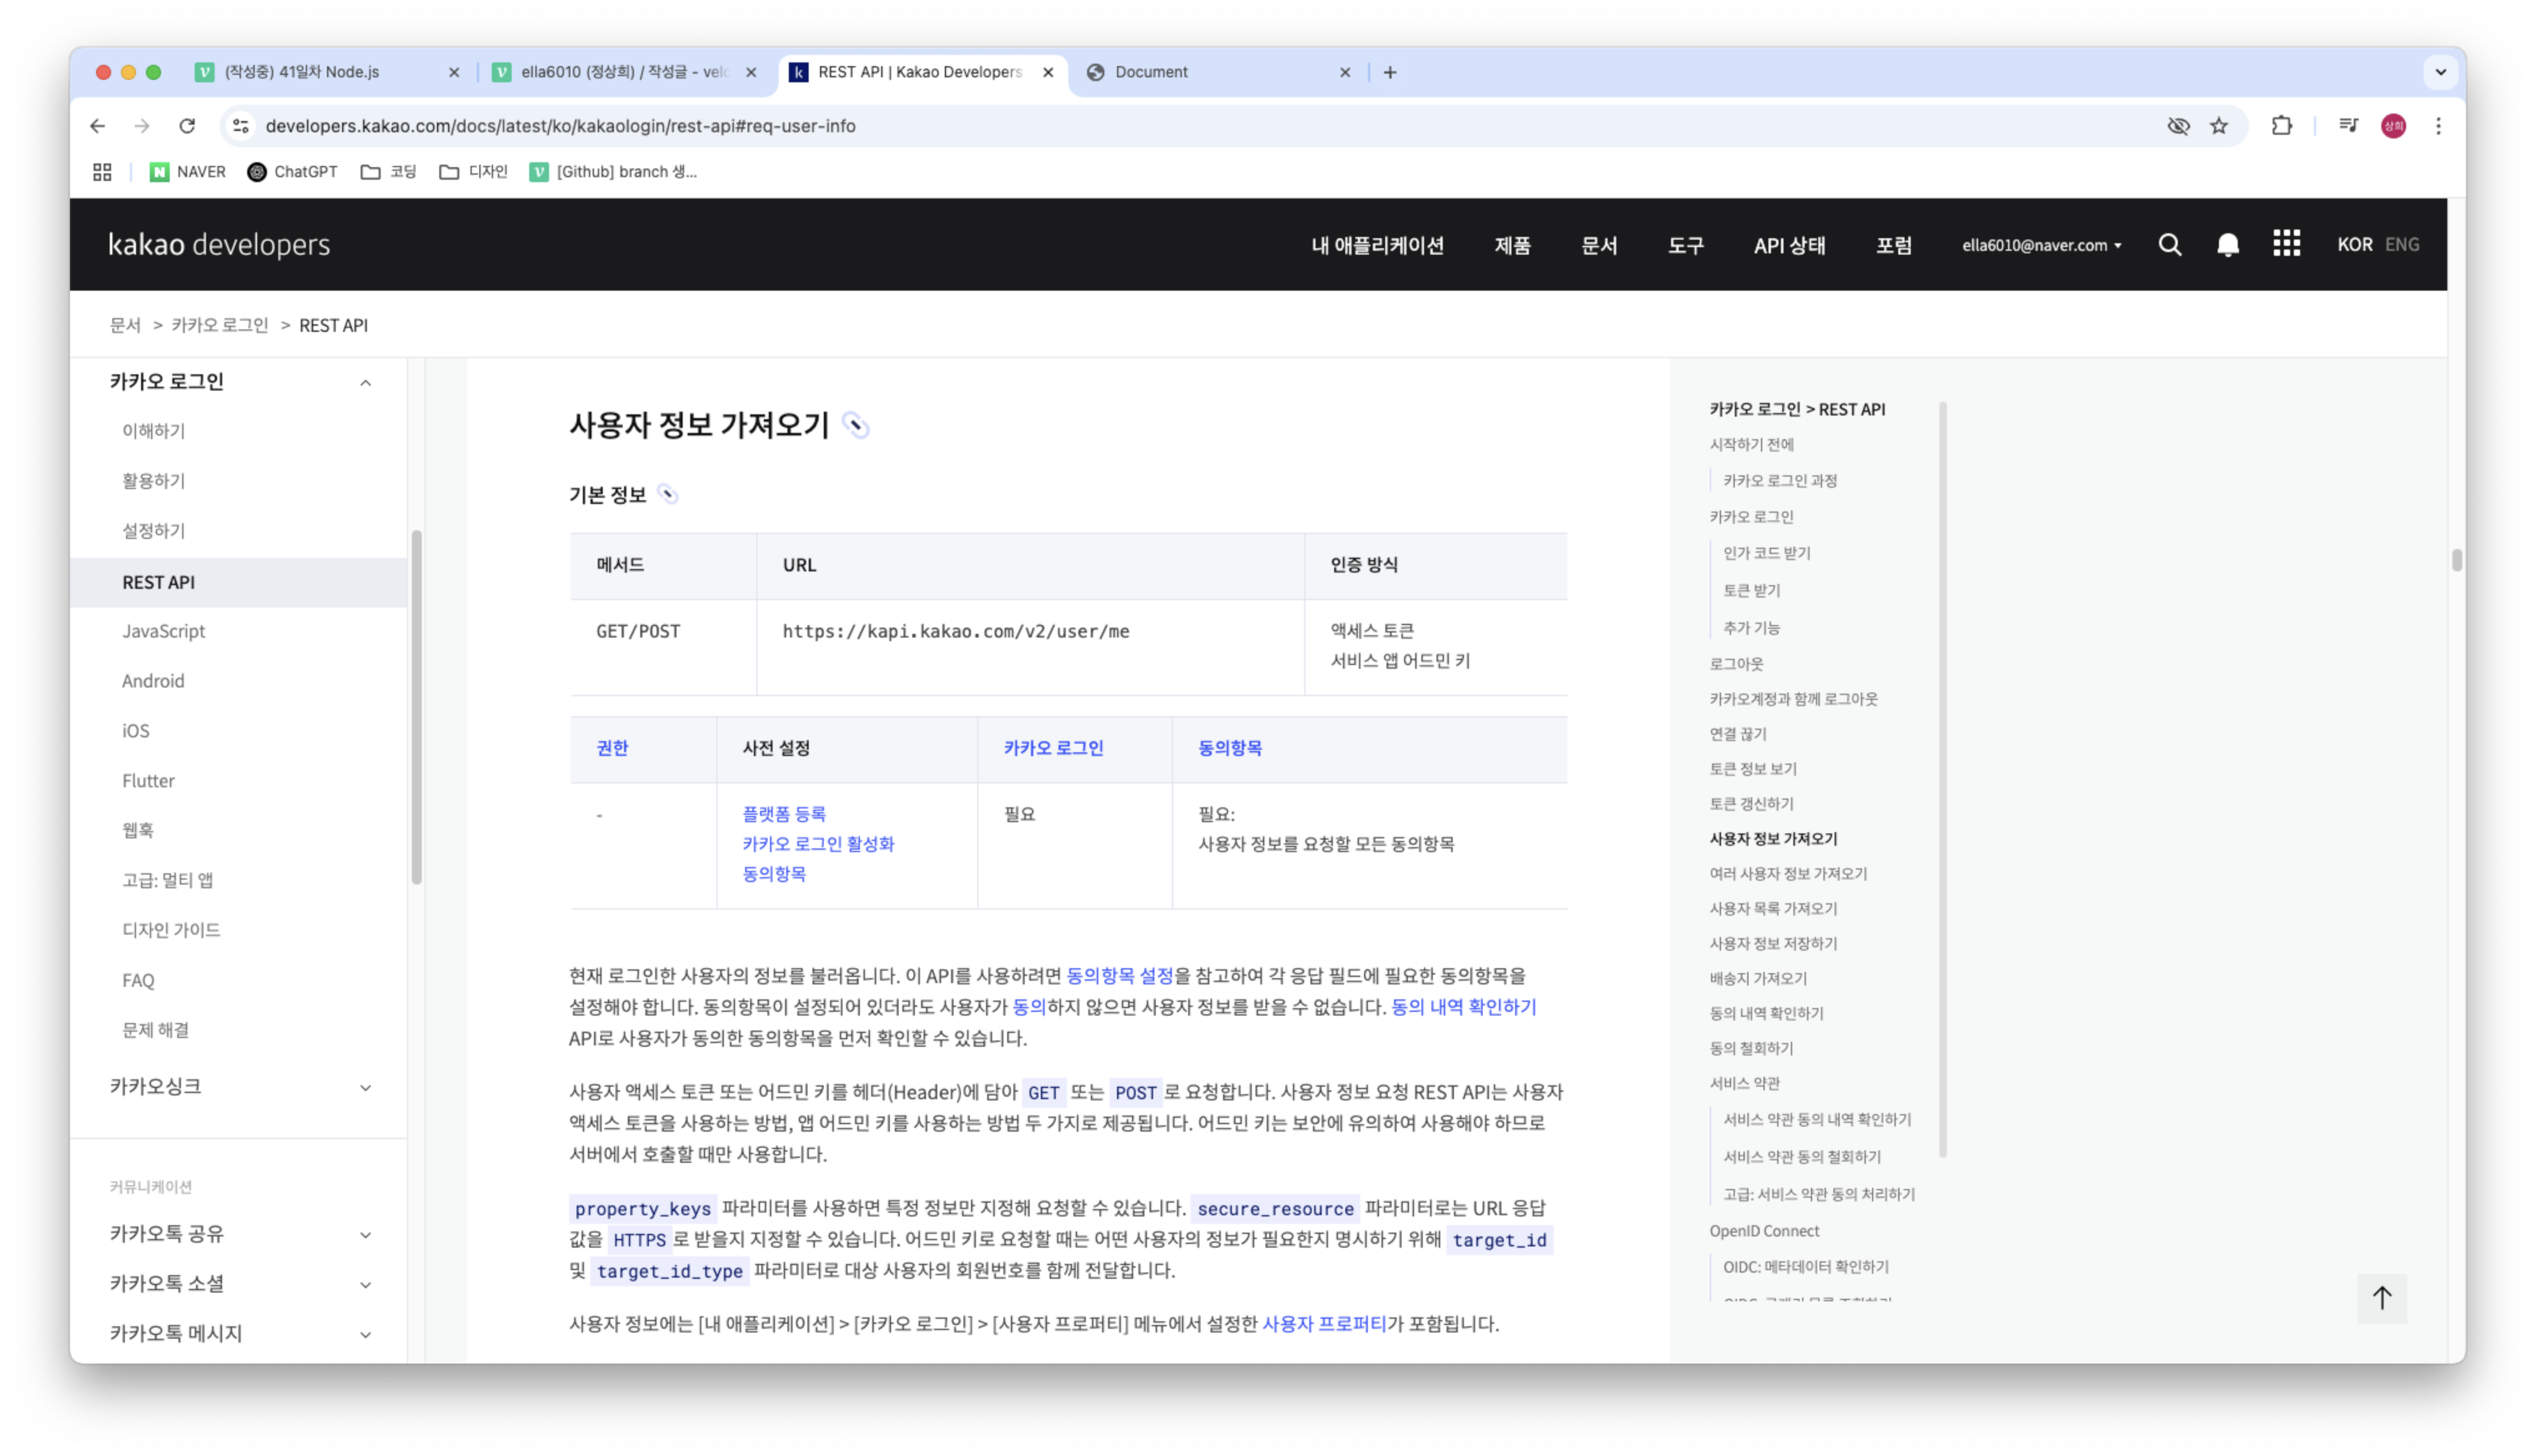Viewport: 2536px width, 1456px height.
Task: Open API 상태 in the top navigation
Action: [1789, 245]
